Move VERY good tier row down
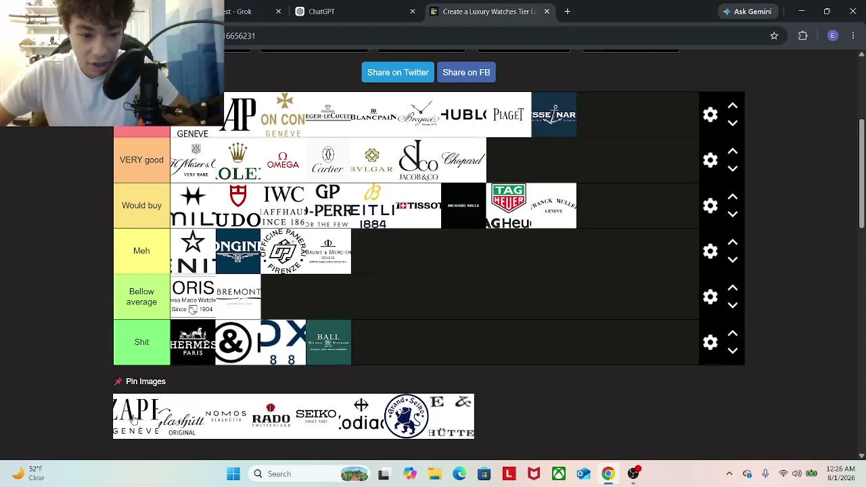This screenshot has width=866, height=487. click(733, 168)
